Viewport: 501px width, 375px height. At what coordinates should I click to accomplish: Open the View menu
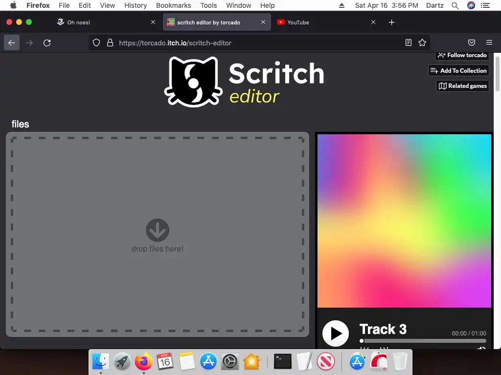[x=107, y=5]
